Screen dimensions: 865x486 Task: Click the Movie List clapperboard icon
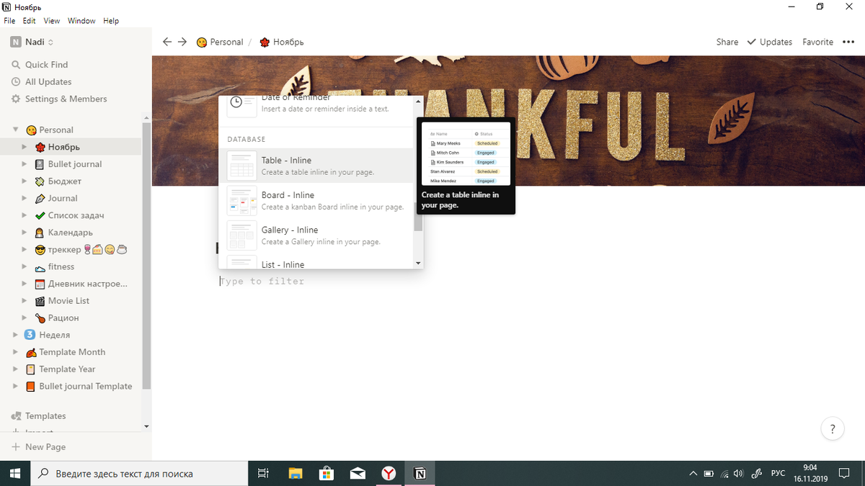tap(40, 301)
